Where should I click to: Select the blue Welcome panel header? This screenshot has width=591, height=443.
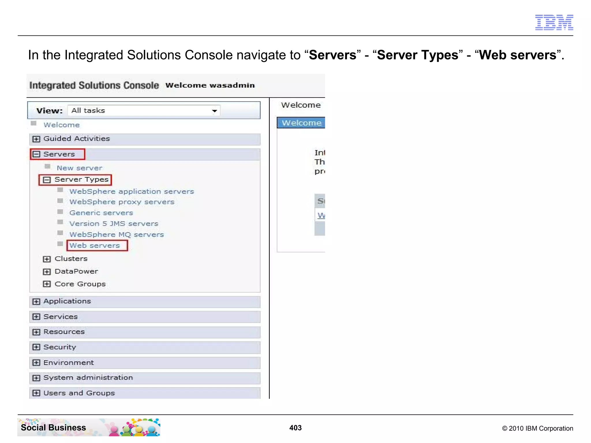[301, 123]
